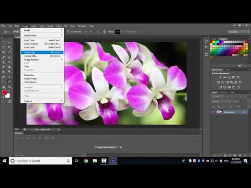The height and width of the screenshot is (188, 251).
Task: Switch to the Paths tab
Action: click(x=232, y=92)
